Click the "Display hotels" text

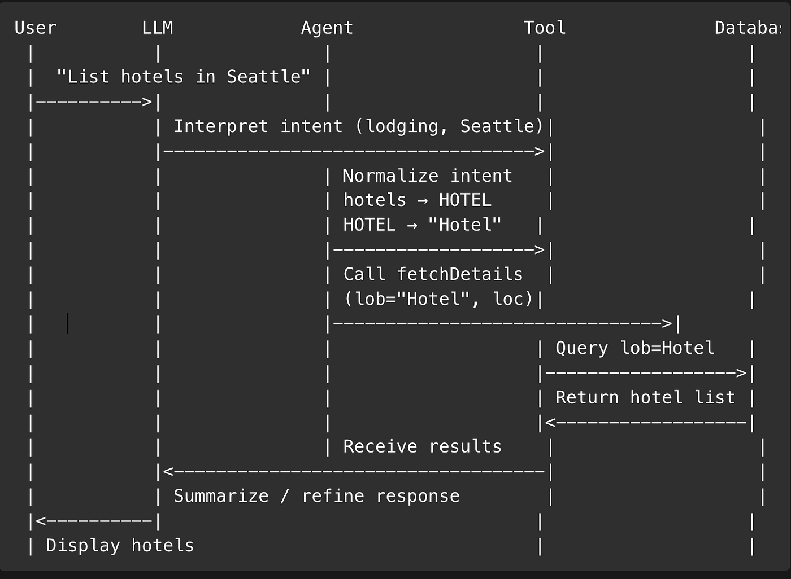[x=120, y=546]
